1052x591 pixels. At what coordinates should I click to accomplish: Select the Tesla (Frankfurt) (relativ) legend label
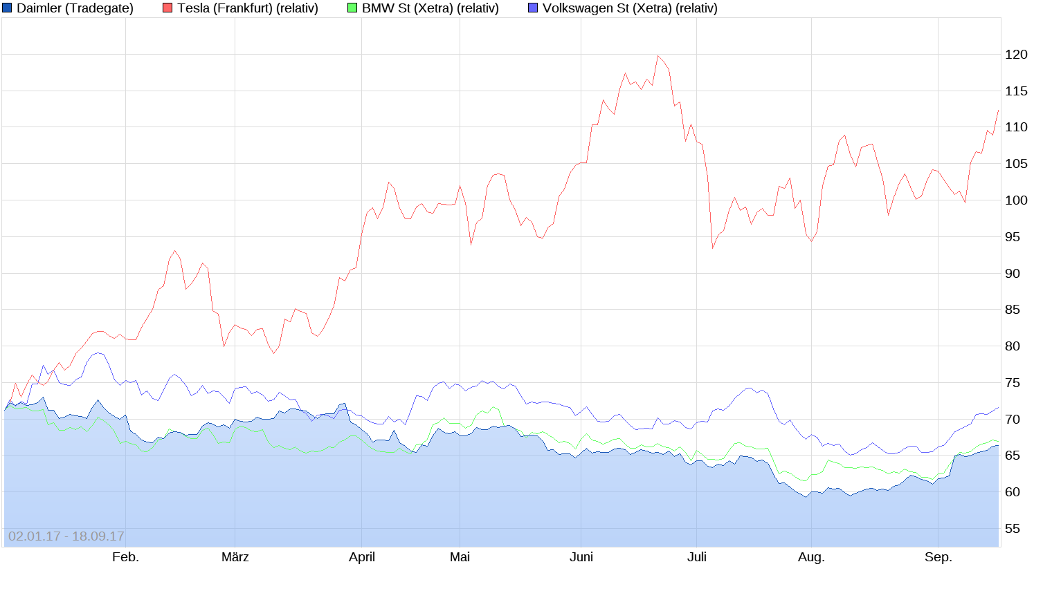point(248,8)
